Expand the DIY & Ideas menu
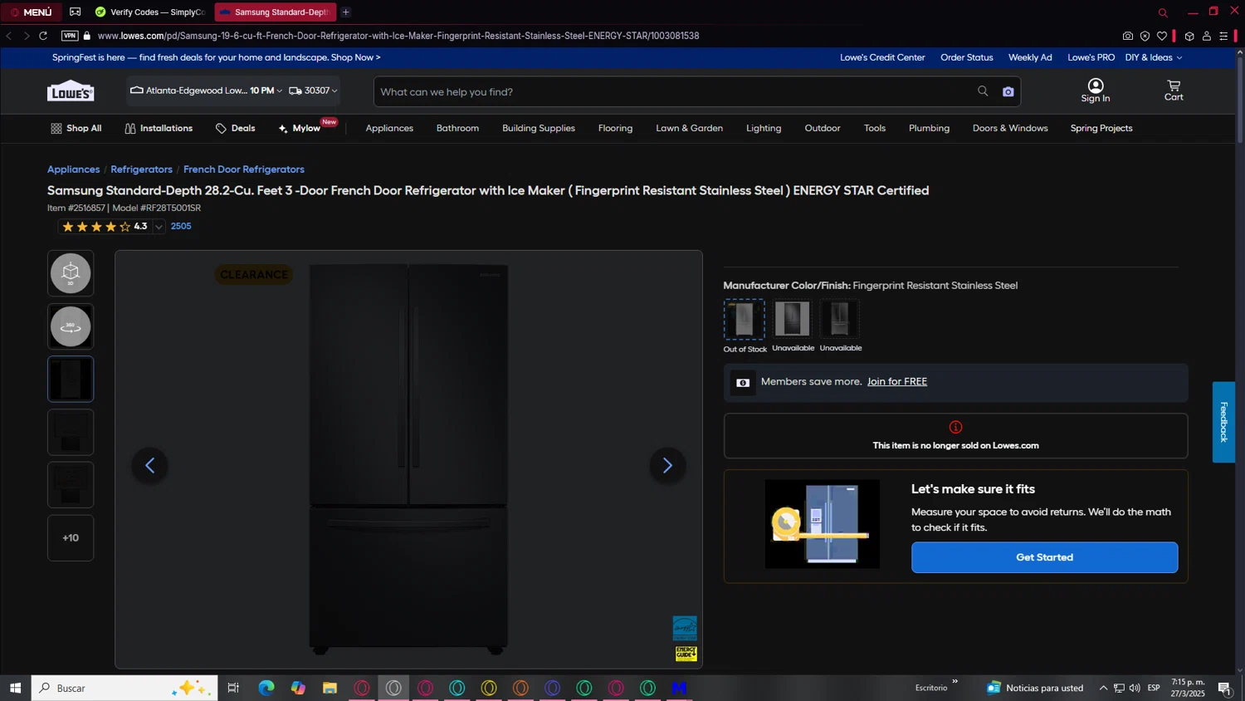 (x=1154, y=57)
